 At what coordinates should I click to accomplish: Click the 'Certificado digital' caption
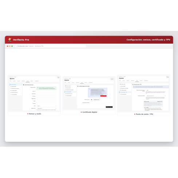point(90,112)
